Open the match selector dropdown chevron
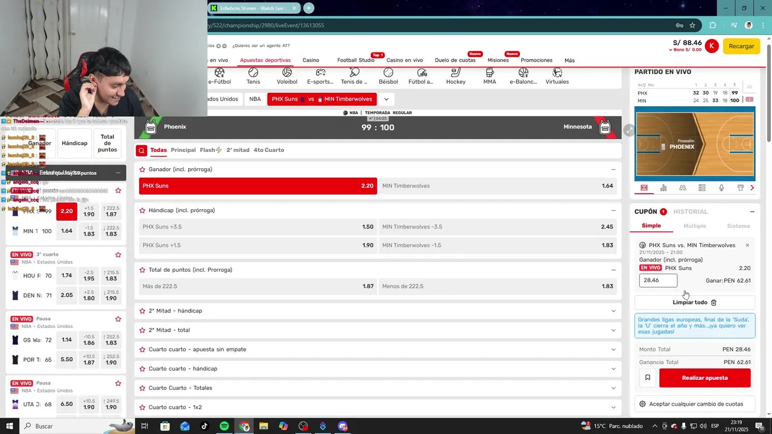 coord(386,99)
